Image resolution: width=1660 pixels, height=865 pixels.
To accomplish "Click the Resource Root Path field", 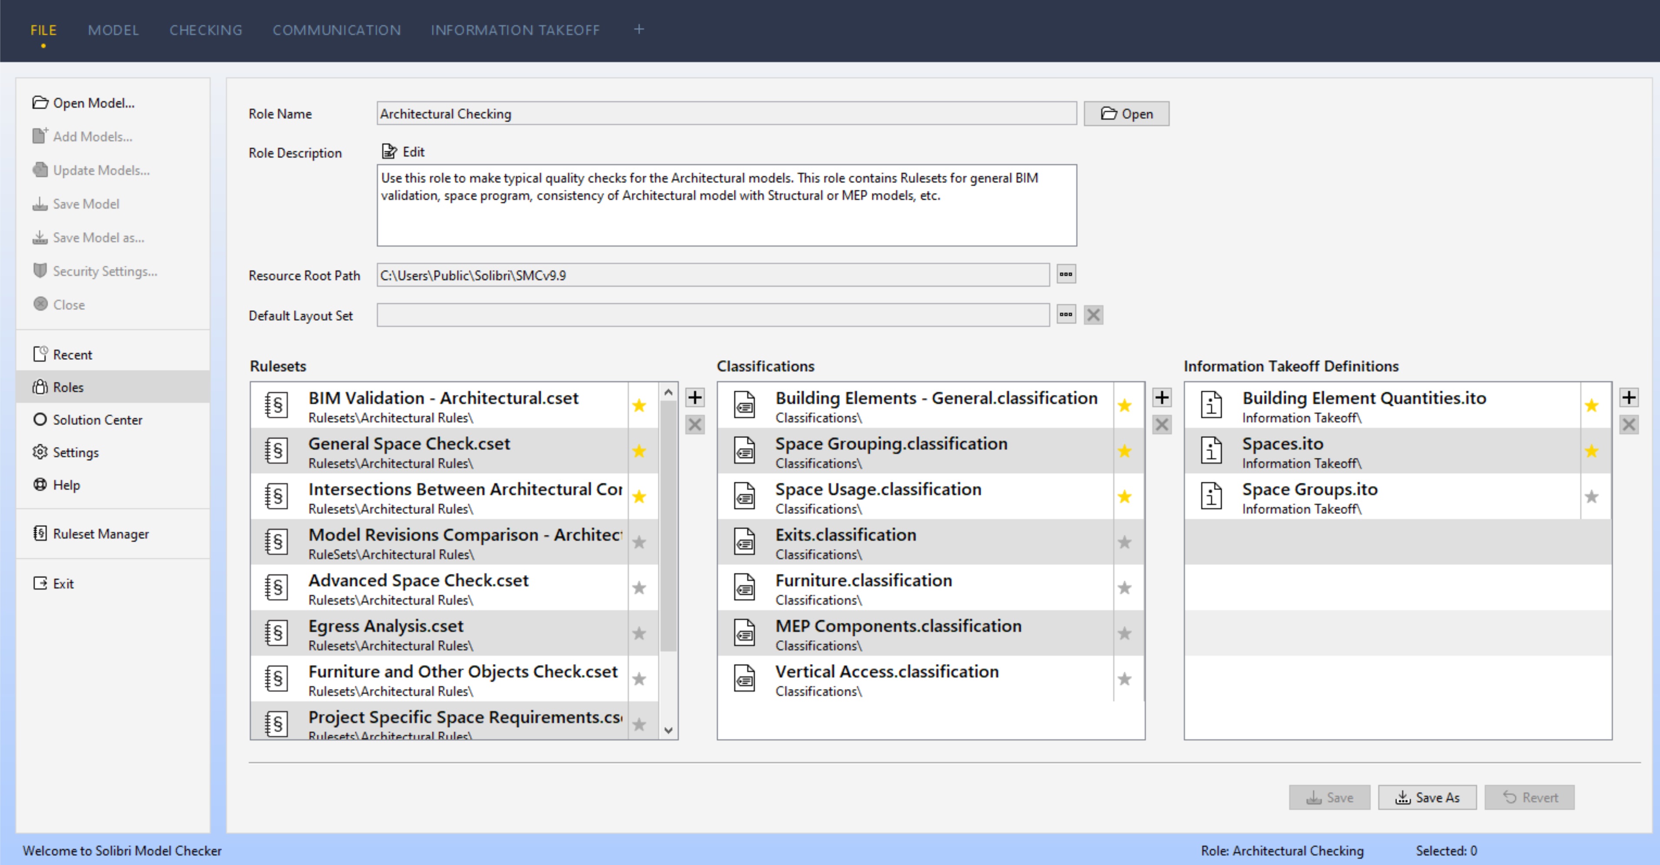I will (713, 276).
